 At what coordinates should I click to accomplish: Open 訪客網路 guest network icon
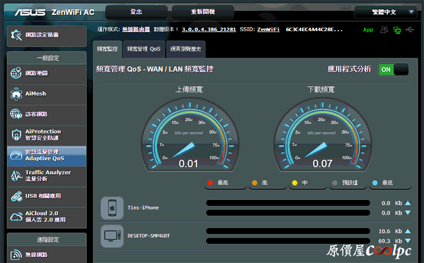coord(16,114)
